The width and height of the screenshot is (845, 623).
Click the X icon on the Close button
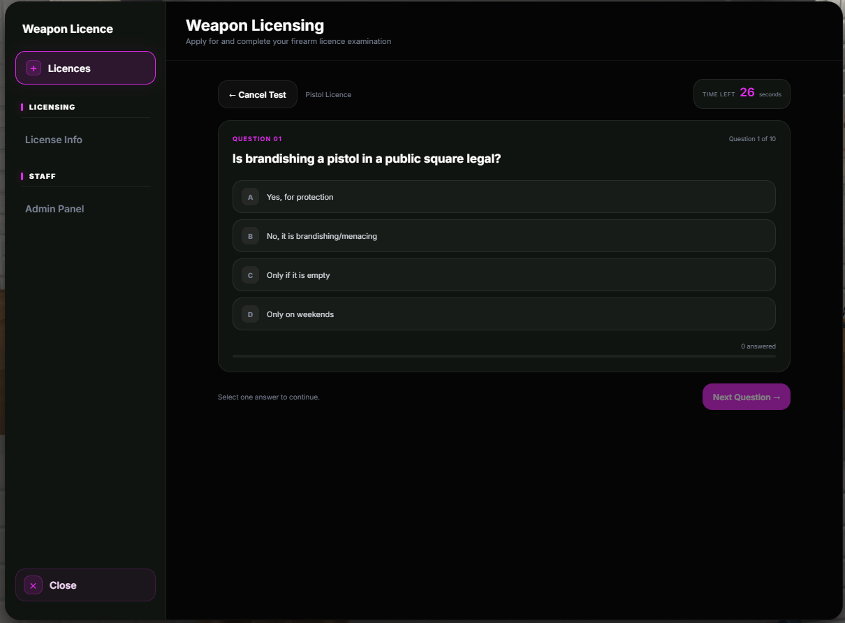33,585
